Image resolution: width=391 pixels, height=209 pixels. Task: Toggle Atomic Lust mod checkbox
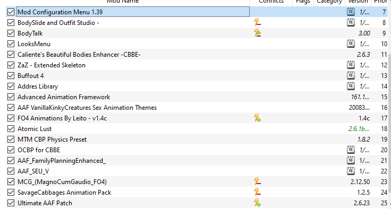tap(11, 129)
